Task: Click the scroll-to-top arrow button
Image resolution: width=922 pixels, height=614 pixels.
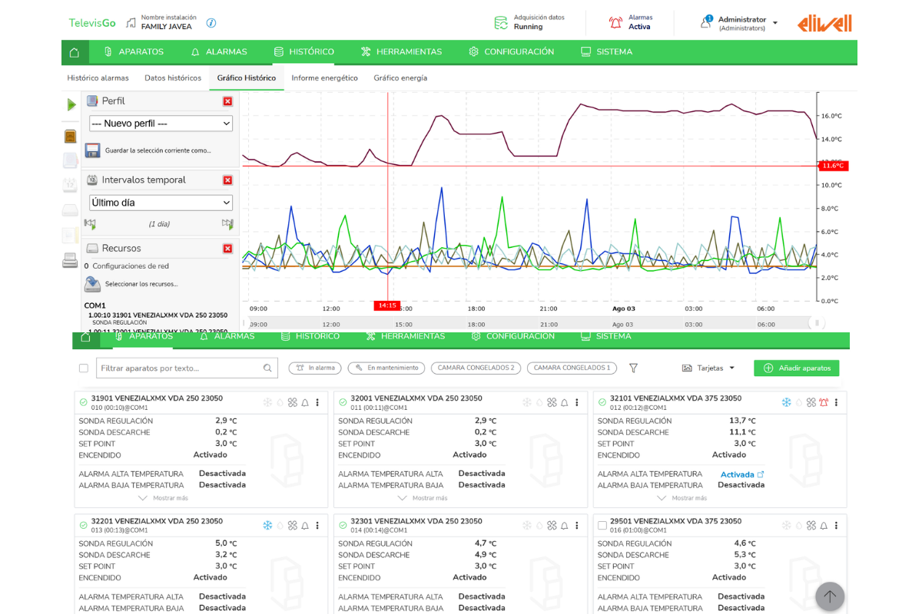Action: pyautogui.click(x=830, y=596)
